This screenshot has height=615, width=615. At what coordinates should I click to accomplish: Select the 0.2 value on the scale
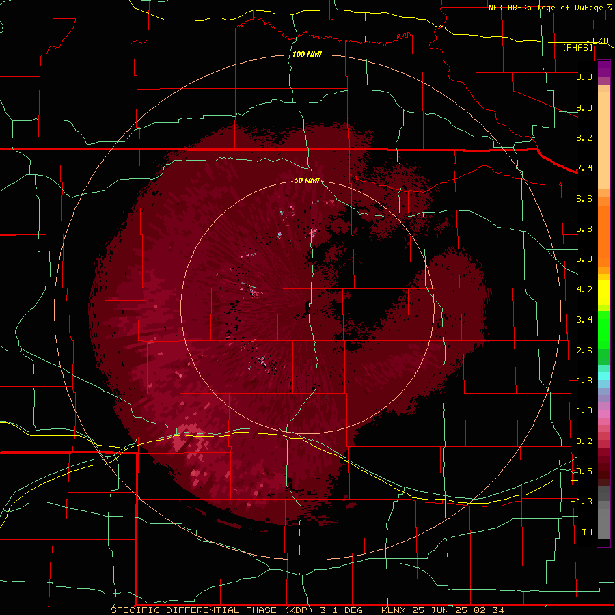[584, 441]
